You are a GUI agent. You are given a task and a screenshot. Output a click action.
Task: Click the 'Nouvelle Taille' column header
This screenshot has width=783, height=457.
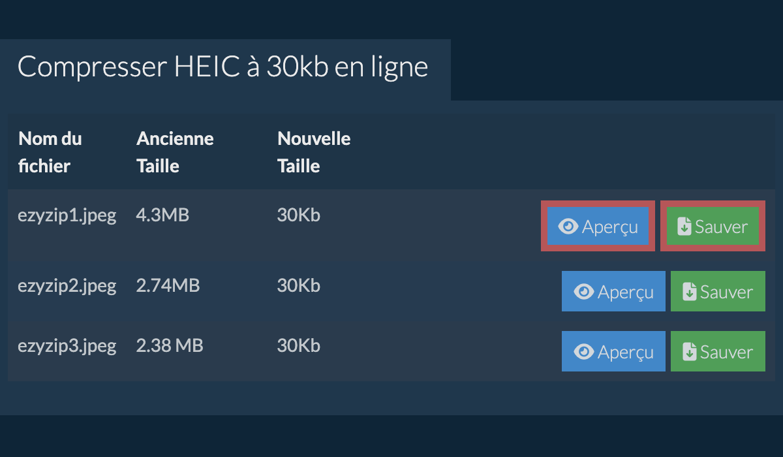314,152
